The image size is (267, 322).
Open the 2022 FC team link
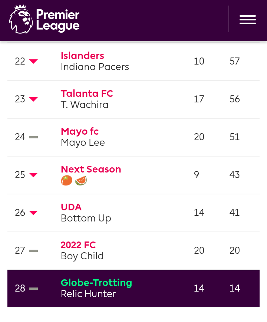coord(78,245)
